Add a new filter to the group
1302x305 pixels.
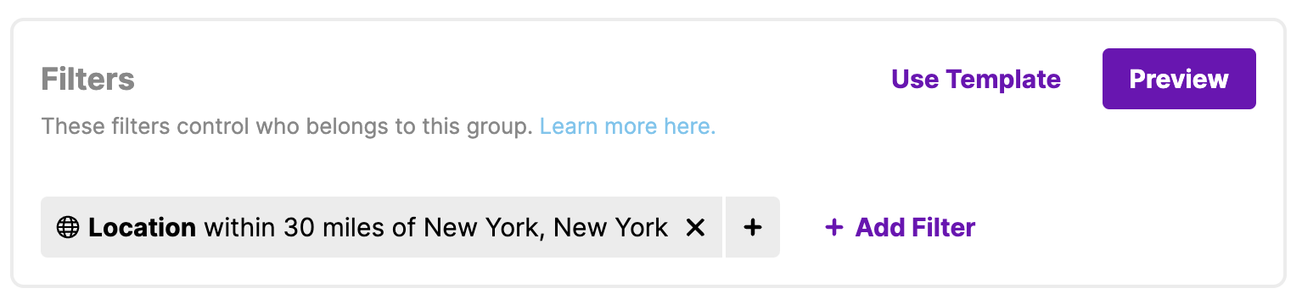pyautogui.click(x=900, y=227)
